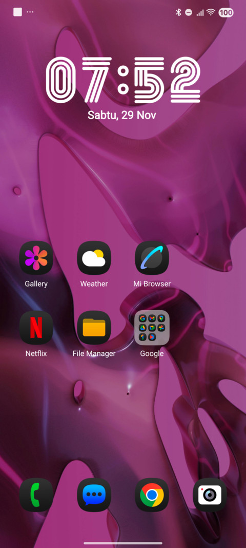The width and height of the screenshot is (246, 548).
Task: Open the Phone dialer in dock
Action: (36, 495)
